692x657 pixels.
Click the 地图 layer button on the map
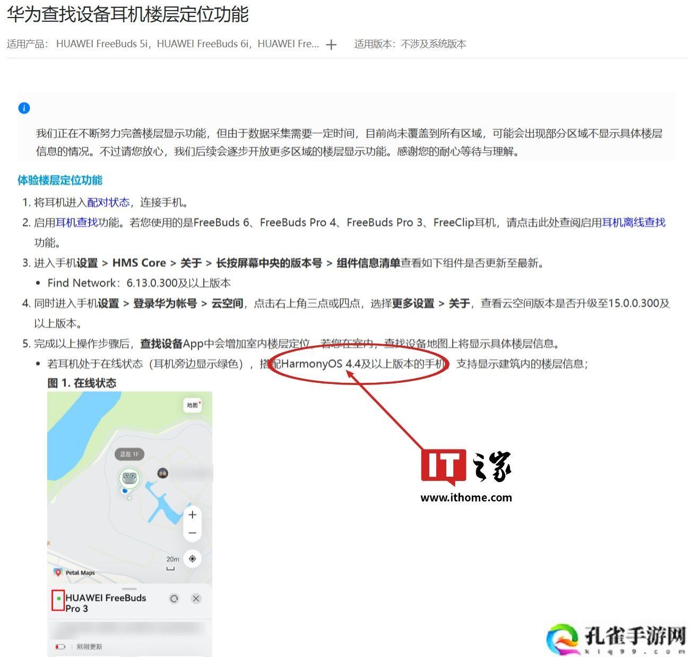pyautogui.click(x=193, y=405)
